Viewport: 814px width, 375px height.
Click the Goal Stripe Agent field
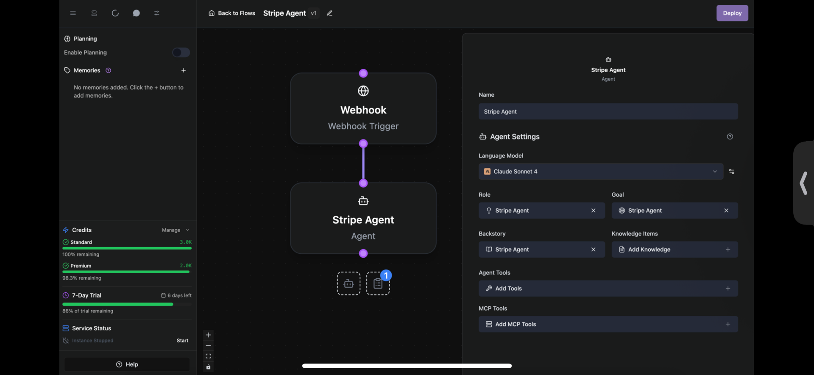[675, 211]
